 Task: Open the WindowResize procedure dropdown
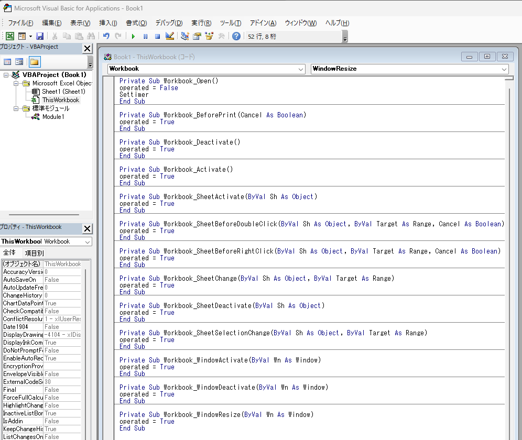(504, 69)
